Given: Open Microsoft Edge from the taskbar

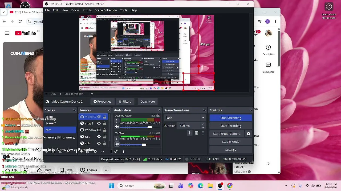Looking at the screenshot, I should [200, 186].
